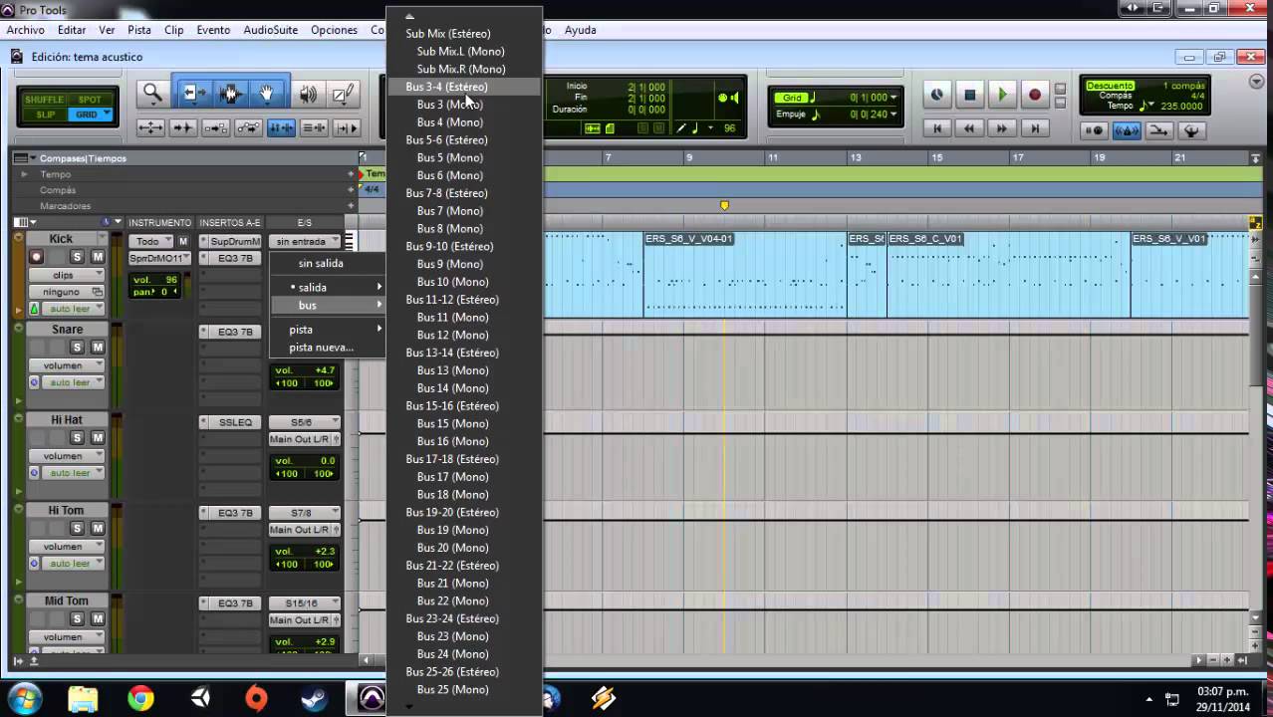Expand the Tempo ruler disclosure triangle
Viewport: 1273px width, 717px height.
tap(24, 174)
